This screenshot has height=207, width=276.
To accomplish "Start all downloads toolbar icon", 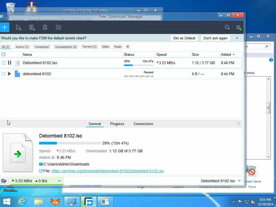I will 19,27.
